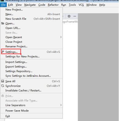
Task: Choose Close Project
Action: point(32,42)
